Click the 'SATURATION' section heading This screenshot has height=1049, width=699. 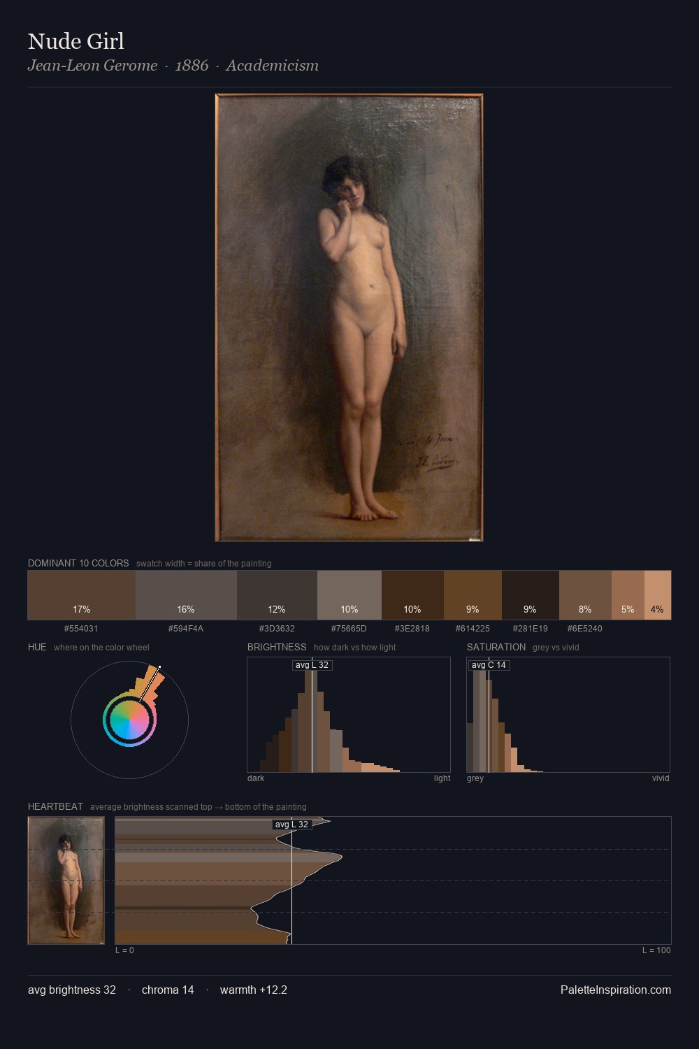pos(496,647)
